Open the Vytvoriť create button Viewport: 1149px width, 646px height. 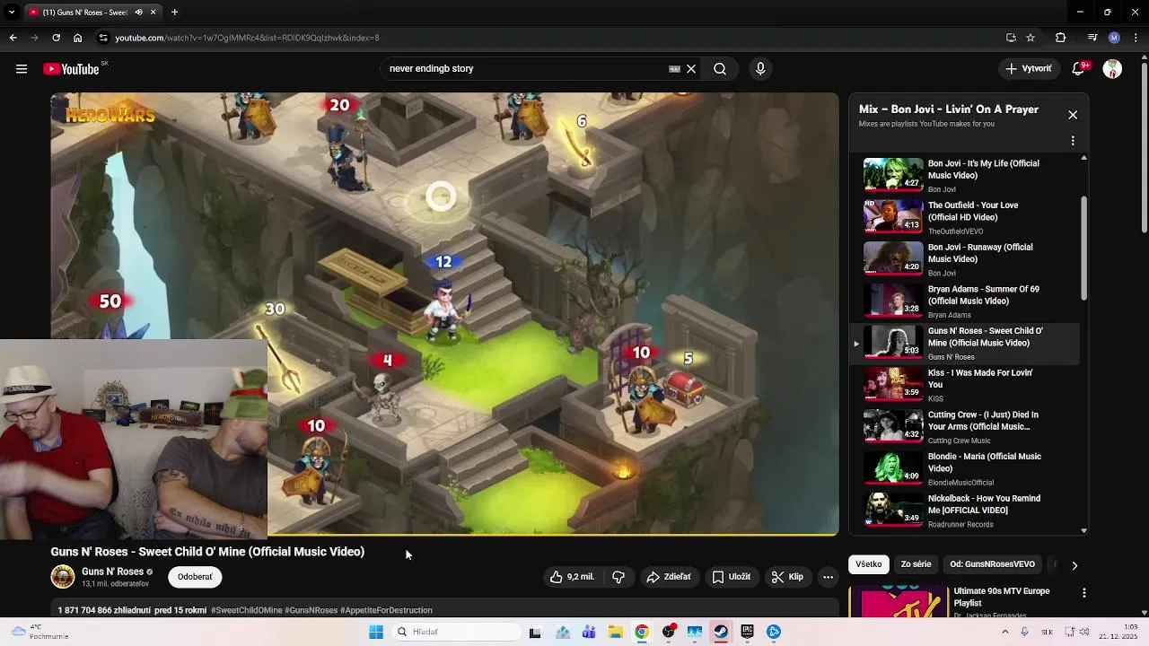pyautogui.click(x=1029, y=69)
